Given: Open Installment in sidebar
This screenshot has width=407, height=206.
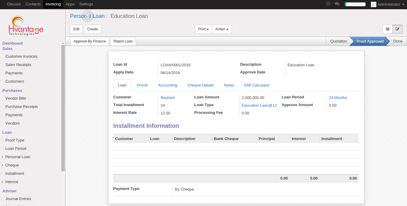Looking at the screenshot, I should (x=15, y=174).
